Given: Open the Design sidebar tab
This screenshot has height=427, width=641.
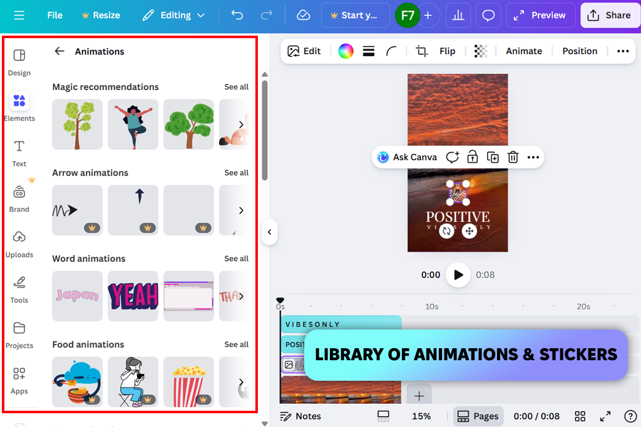Looking at the screenshot, I should (19, 63).
